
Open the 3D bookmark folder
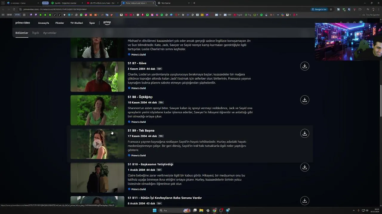(3, 15)
